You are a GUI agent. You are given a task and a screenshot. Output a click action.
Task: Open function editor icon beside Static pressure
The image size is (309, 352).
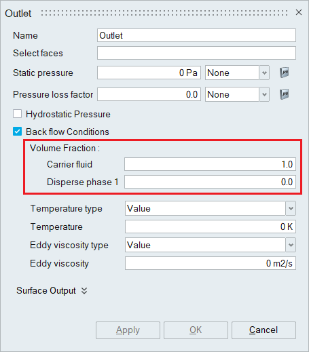pos(285,73)
